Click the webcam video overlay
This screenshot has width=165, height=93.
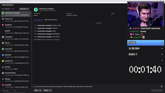pos(146,14)
